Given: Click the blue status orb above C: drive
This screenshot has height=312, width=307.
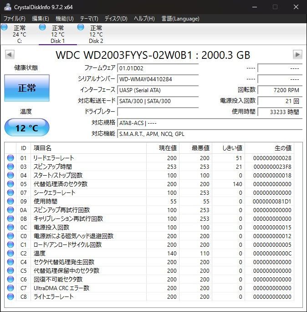Looking at the screenshot, I should 4,27.
